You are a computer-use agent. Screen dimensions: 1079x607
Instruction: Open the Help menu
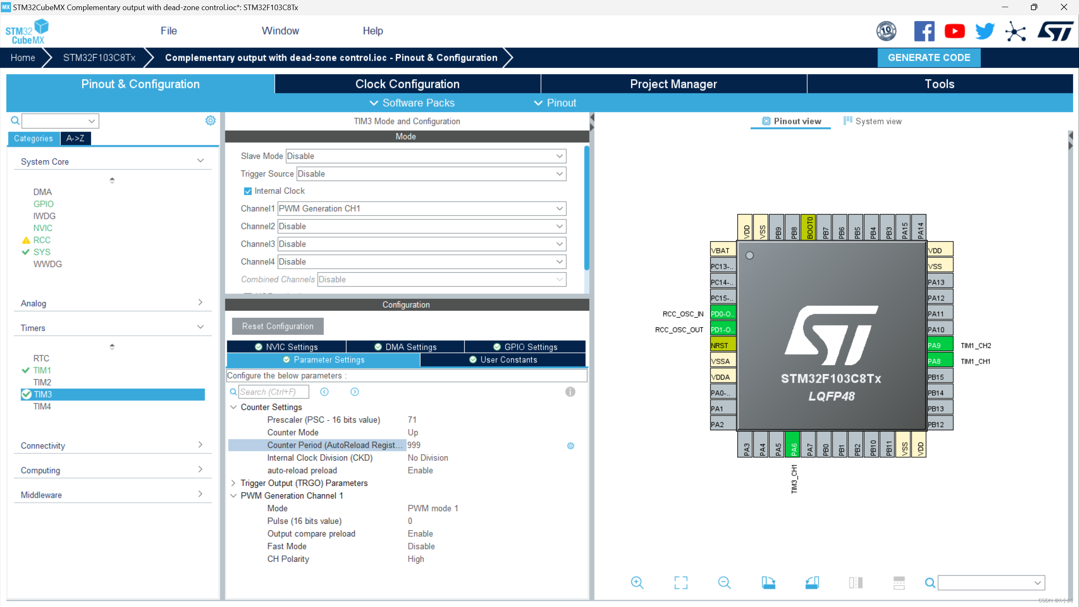click(373, 31)
